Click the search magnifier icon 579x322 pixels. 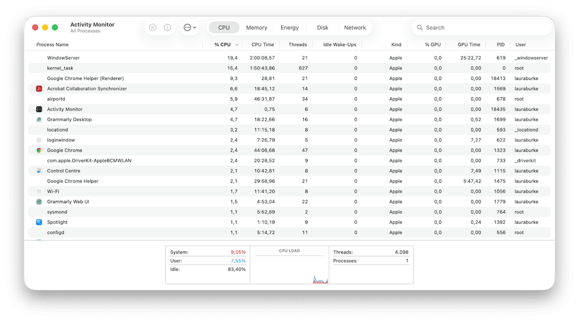(x=419, y=28)
